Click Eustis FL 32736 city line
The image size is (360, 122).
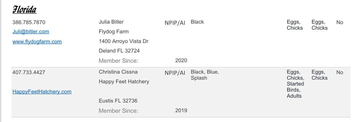[118, 101]
